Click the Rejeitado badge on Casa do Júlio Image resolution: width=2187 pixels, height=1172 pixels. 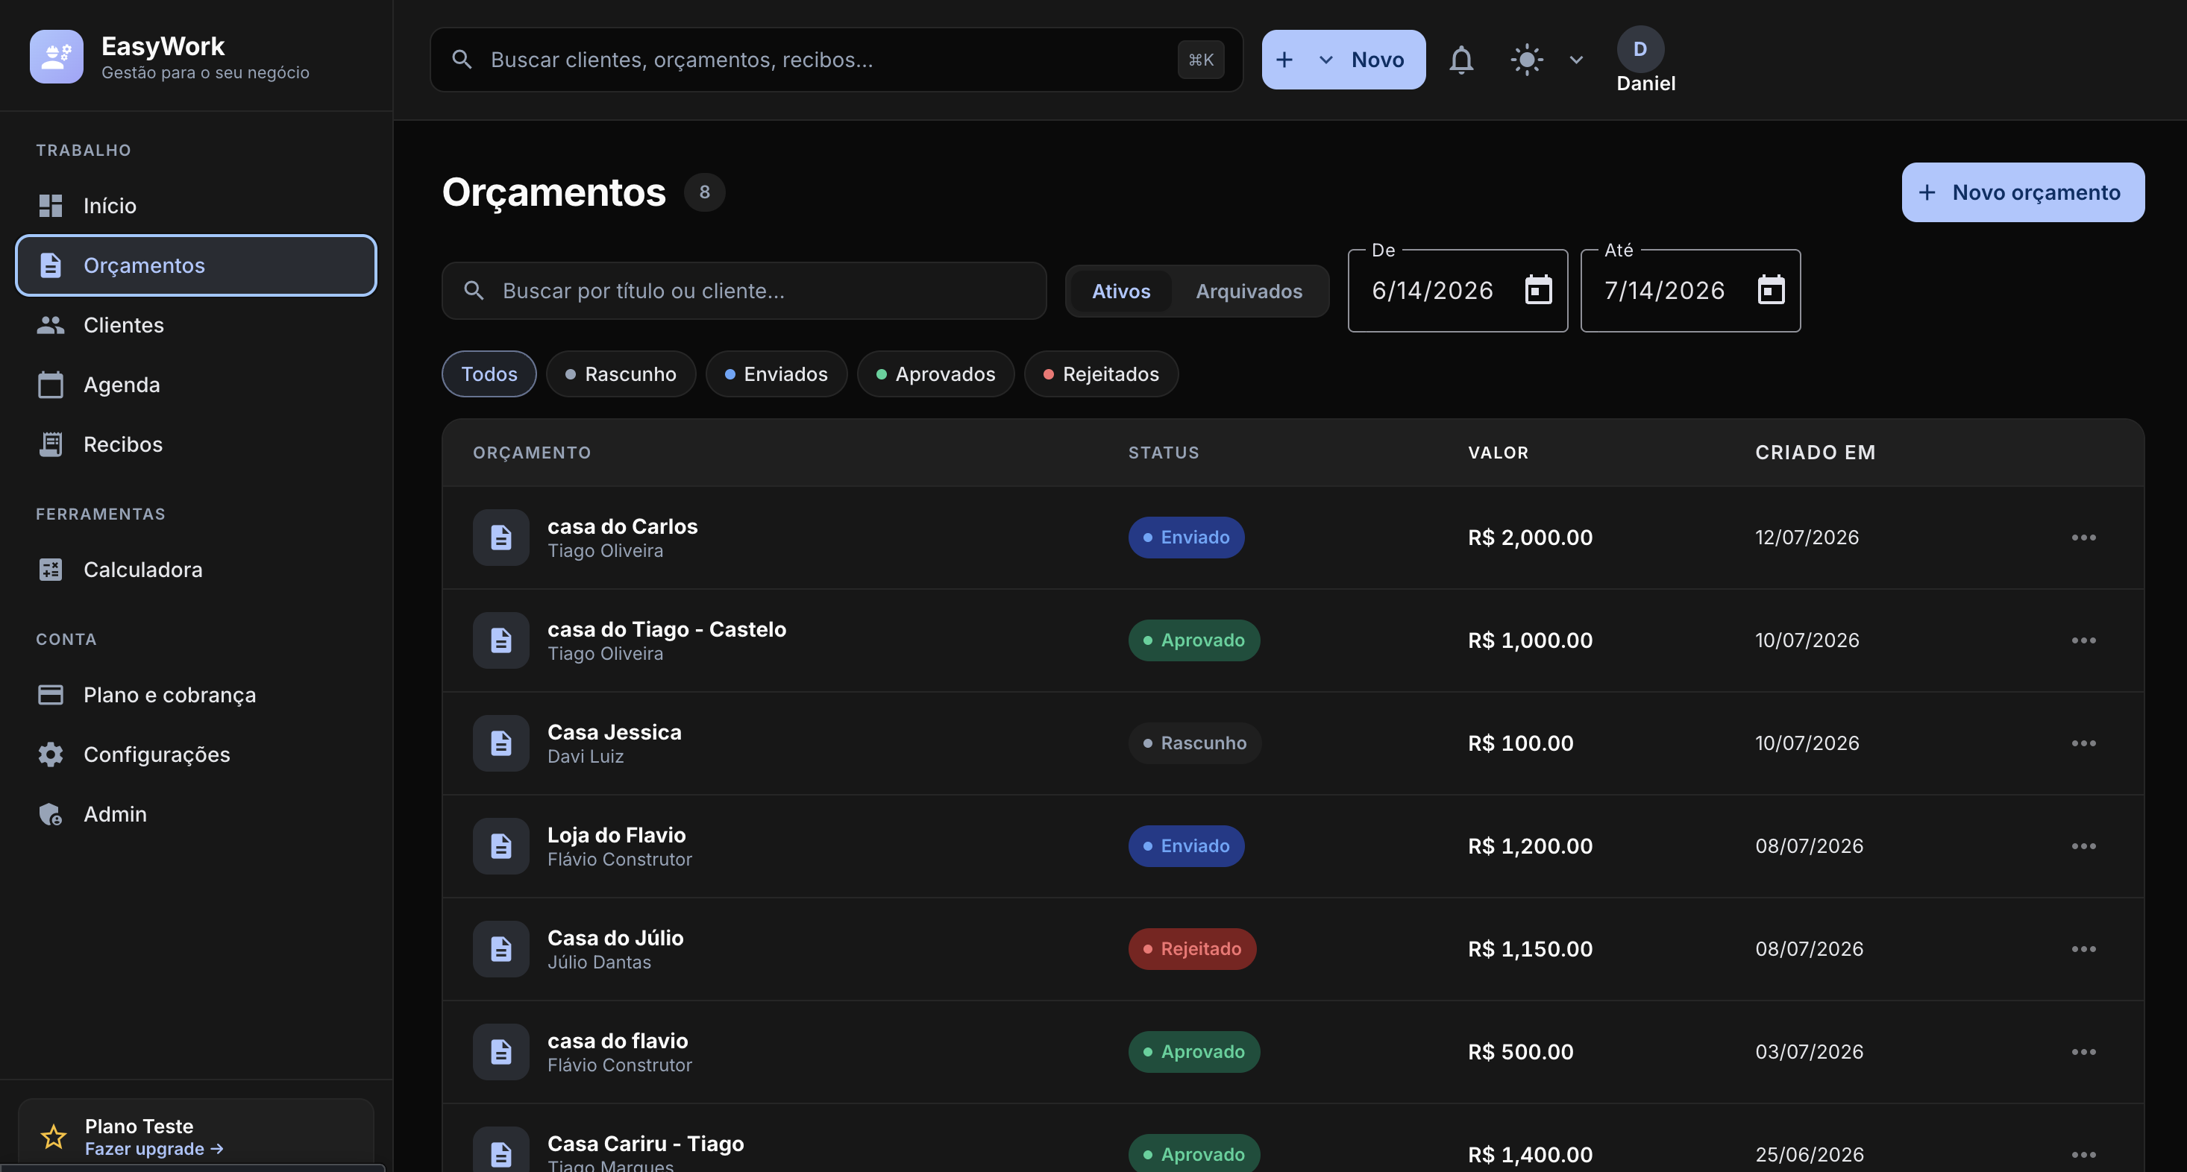[x=1192, y=949]
